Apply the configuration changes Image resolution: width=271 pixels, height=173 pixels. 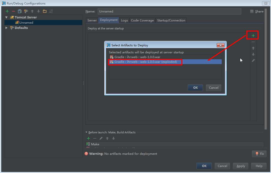tap(240, 166)
